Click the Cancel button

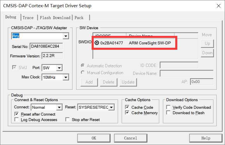pyautogui.click(x=130, y=138)
